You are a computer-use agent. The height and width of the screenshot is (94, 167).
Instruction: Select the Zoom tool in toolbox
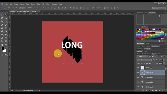(6, 45)
